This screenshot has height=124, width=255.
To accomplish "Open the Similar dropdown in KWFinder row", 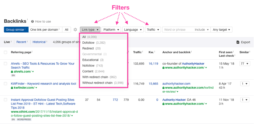I will pyautogui.click(x=245, y=84).
